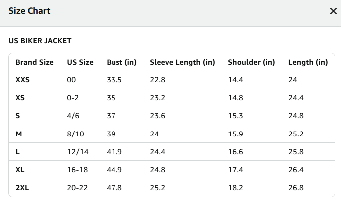Click the 2XL brand size cell

(x=22, y=188)
